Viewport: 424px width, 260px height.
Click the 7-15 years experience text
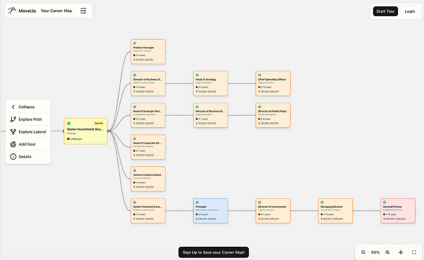[391, 215]
